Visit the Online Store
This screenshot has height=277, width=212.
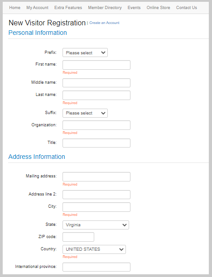pyautogui.click(x=158, y=8)
